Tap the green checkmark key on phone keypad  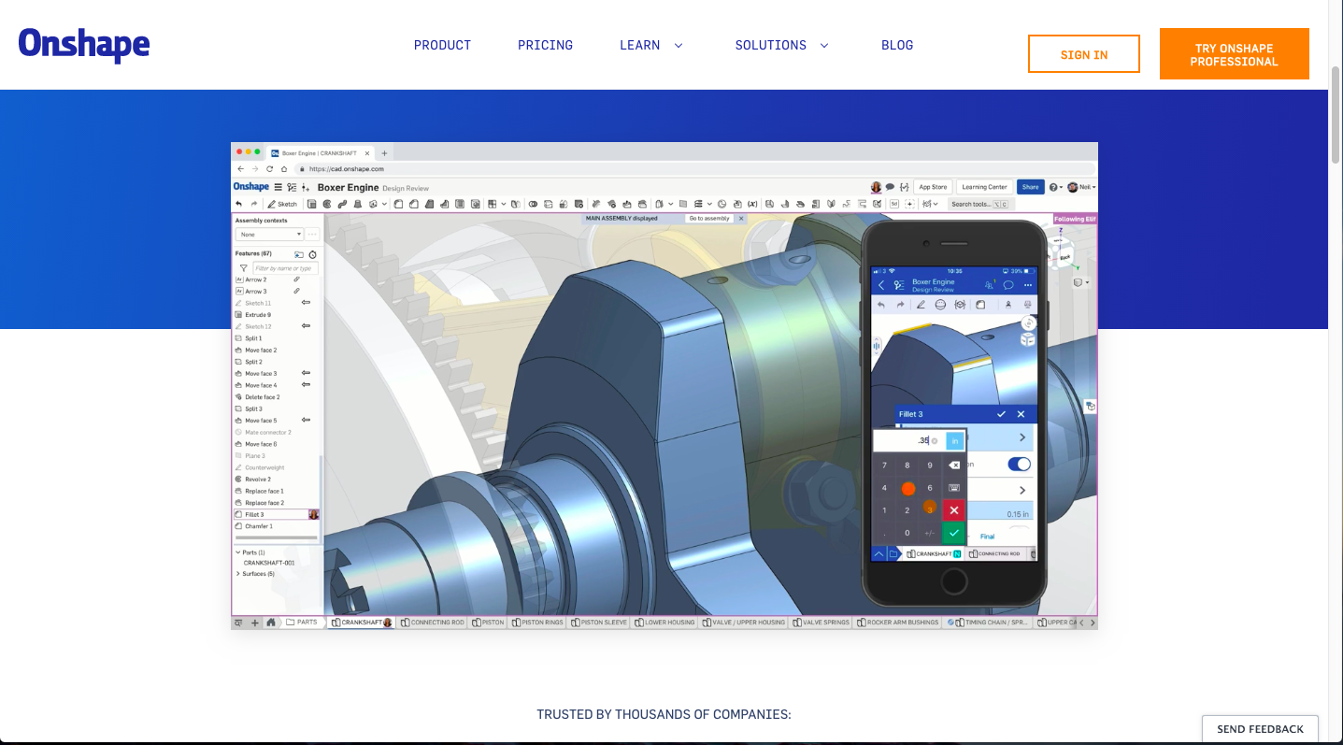[952, 532]
